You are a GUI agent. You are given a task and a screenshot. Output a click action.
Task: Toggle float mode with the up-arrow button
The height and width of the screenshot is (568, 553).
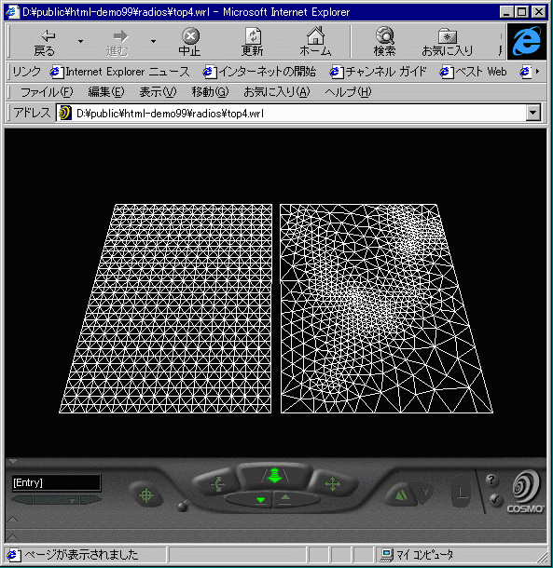285,498
